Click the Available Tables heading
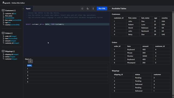 [119, 8]
